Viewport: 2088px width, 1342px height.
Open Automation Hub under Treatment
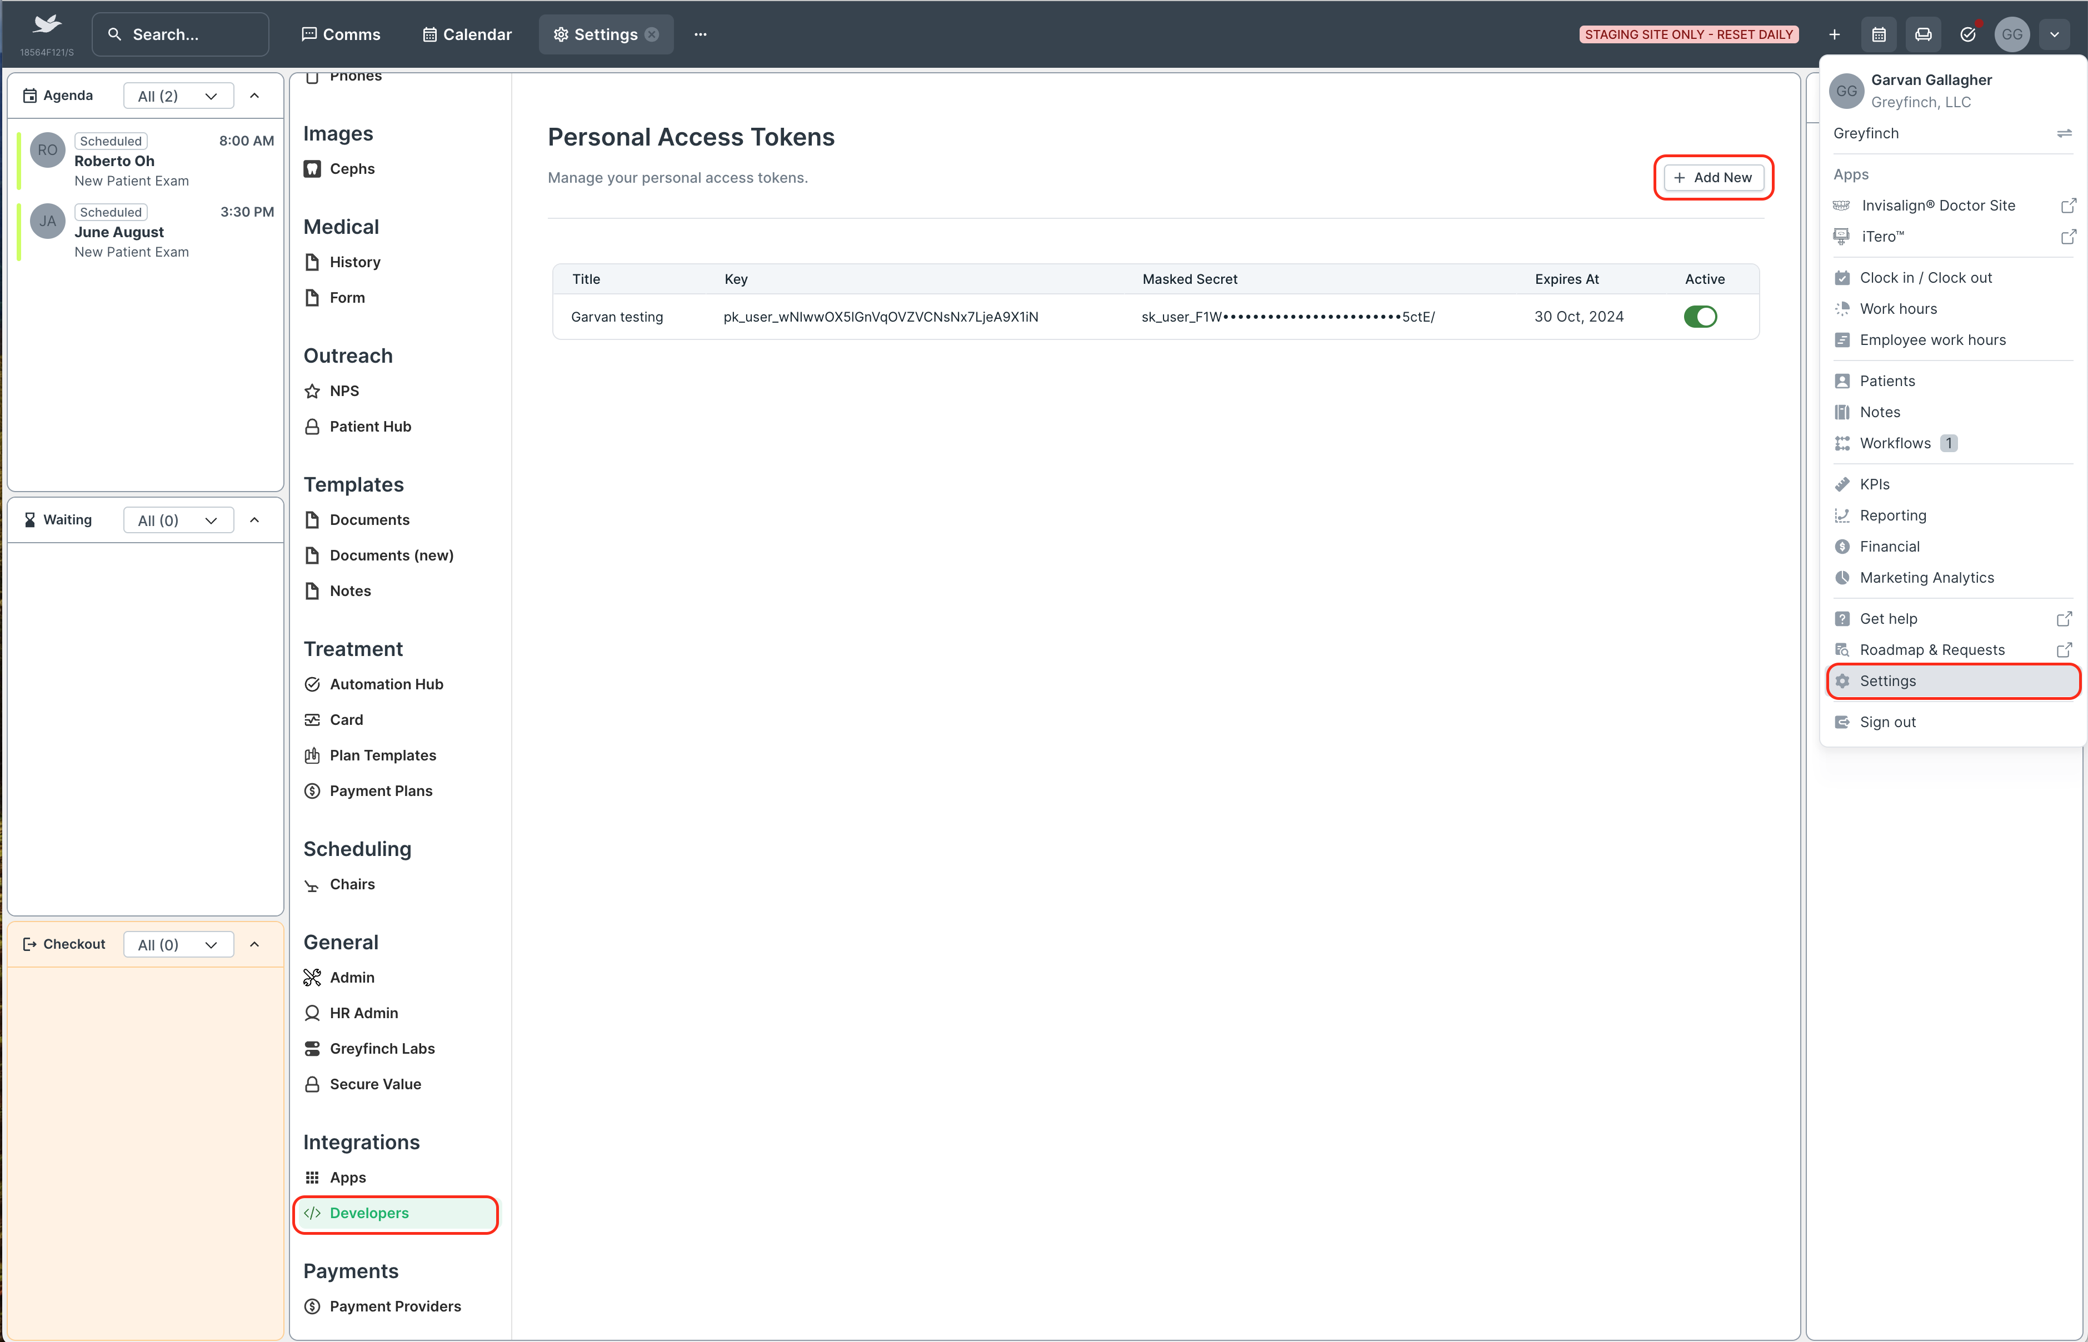[x=386, y=684]
